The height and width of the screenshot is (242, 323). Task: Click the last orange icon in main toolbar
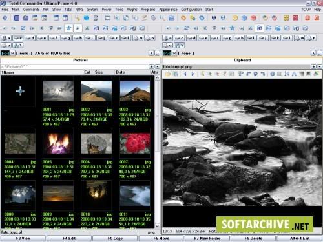317,18
